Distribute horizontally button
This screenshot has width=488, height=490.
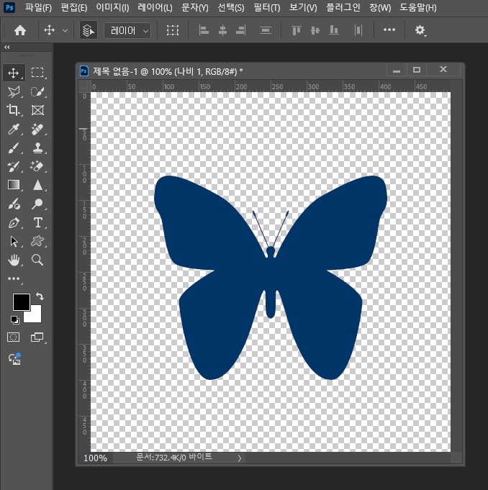pyautogui.click(x=358, y=30)
